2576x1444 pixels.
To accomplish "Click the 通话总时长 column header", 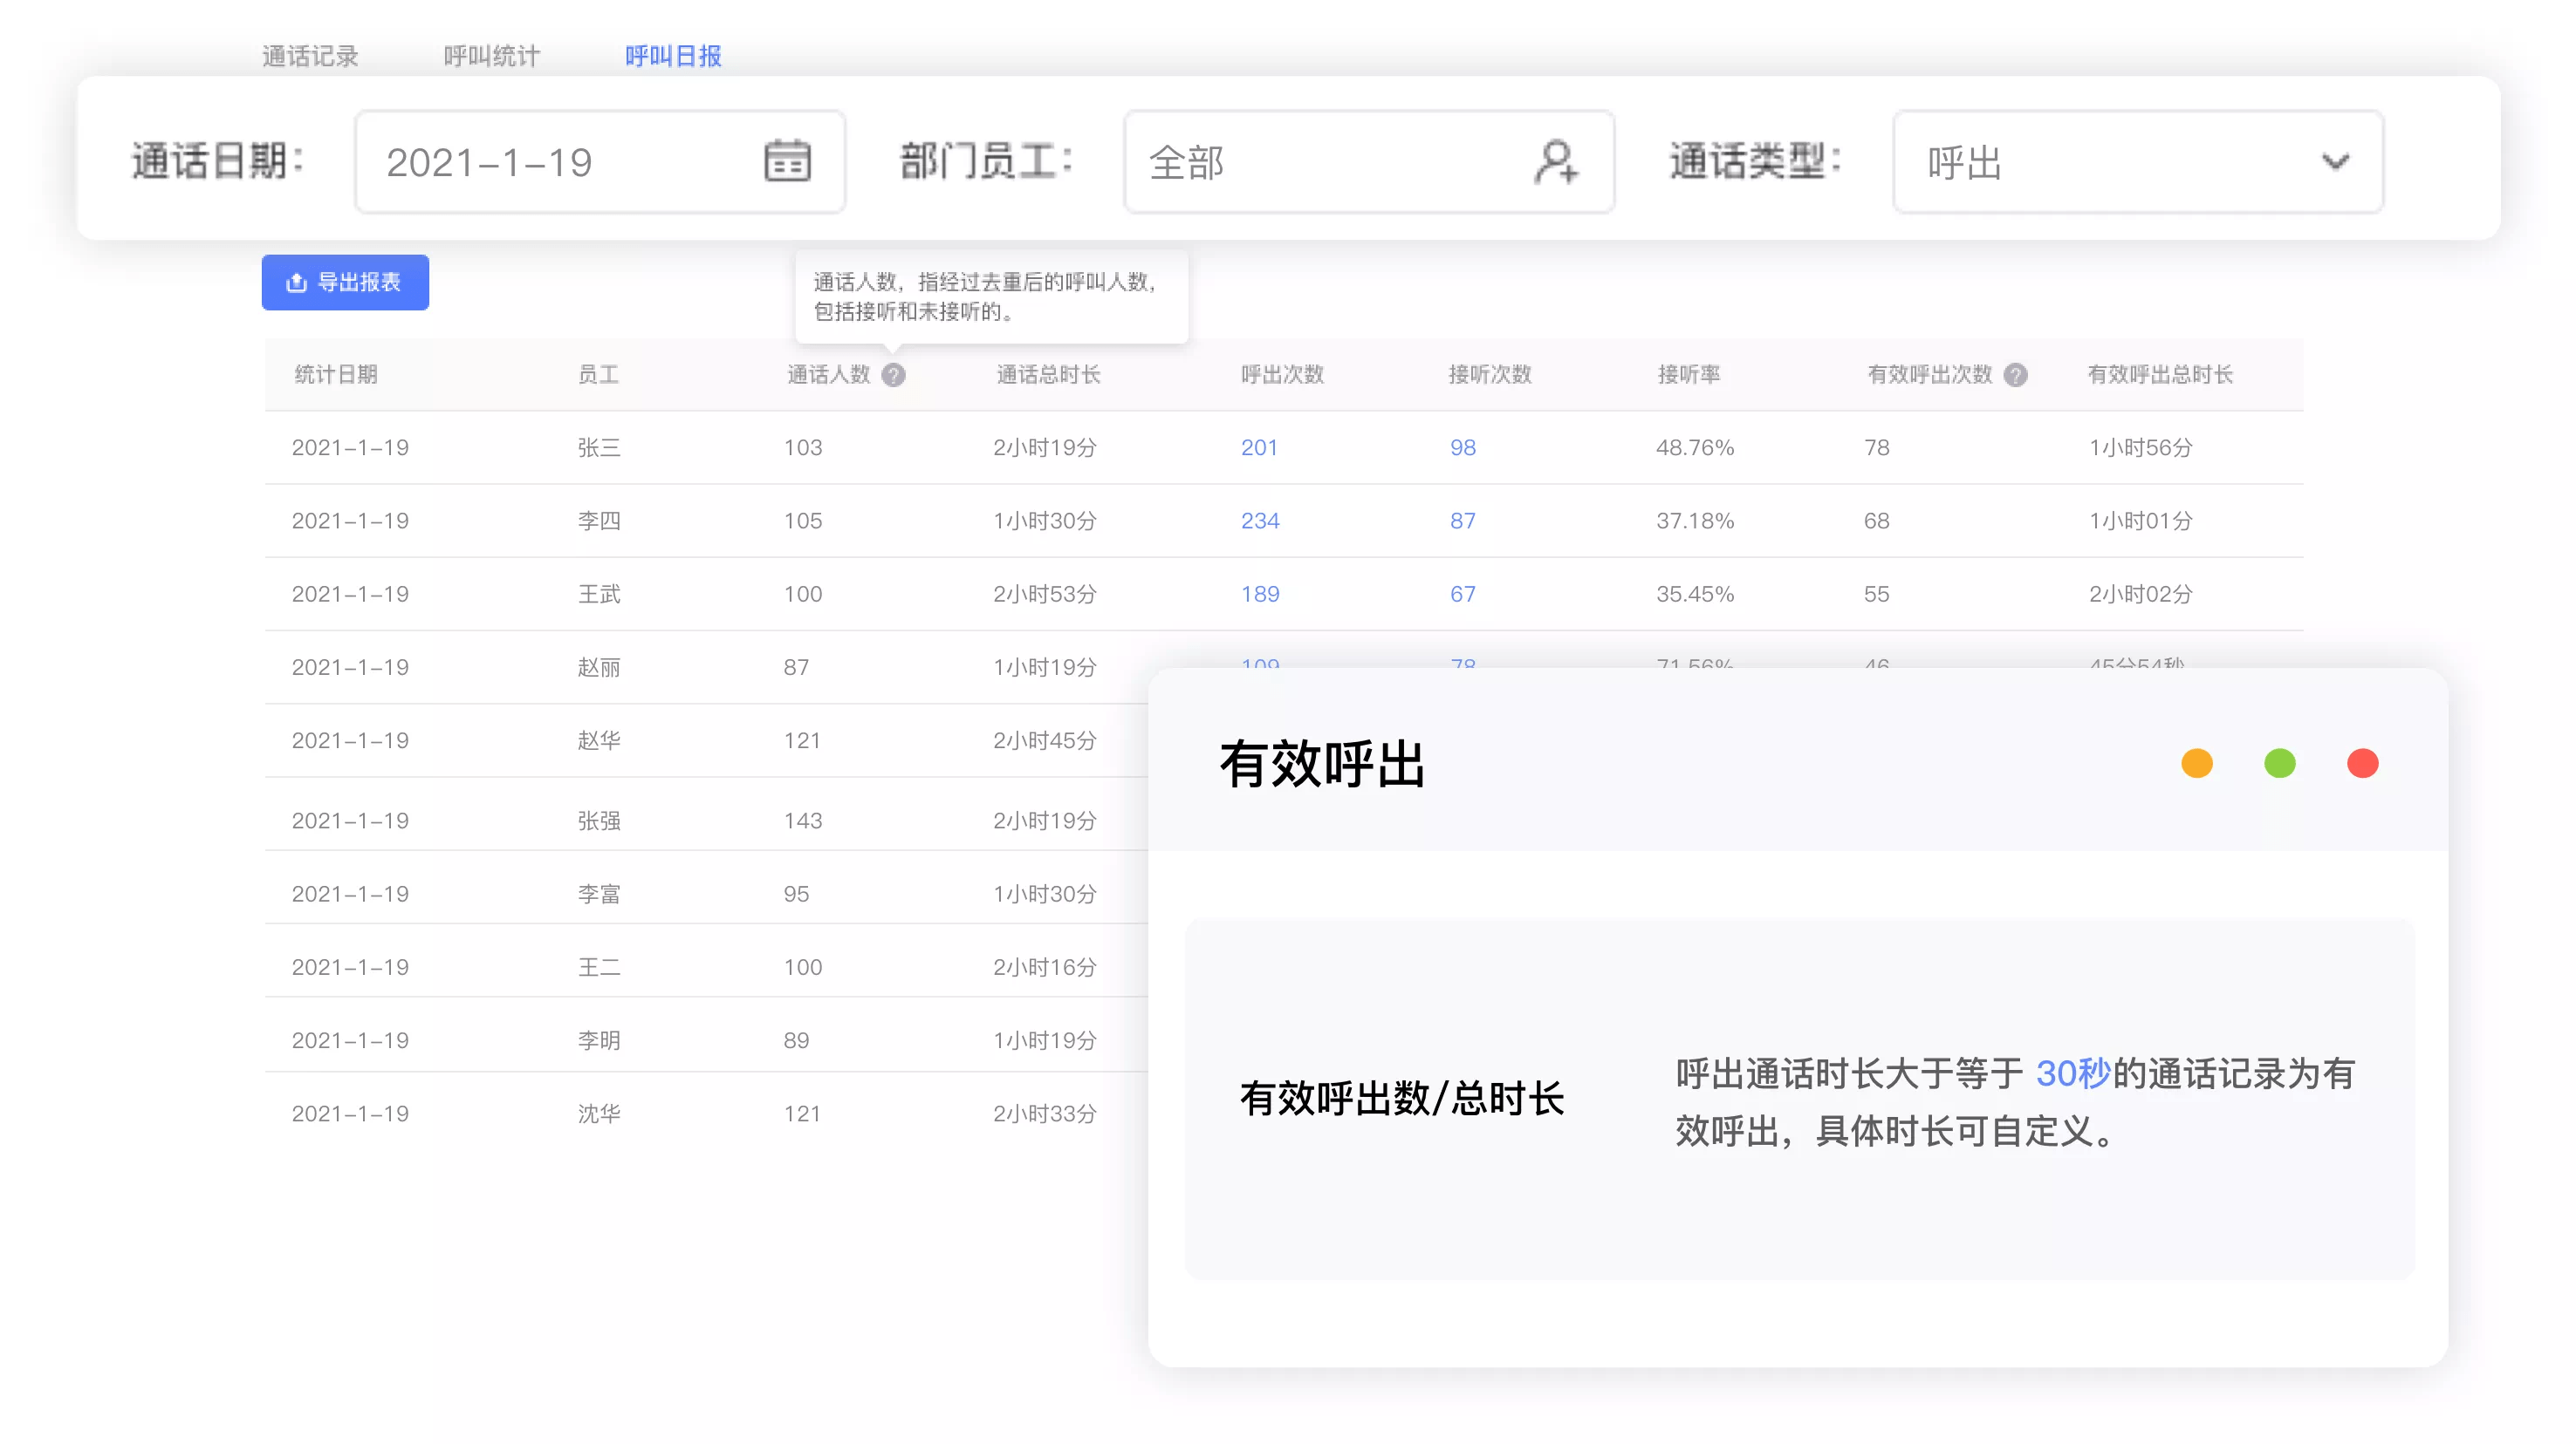I will point(1048,375).
